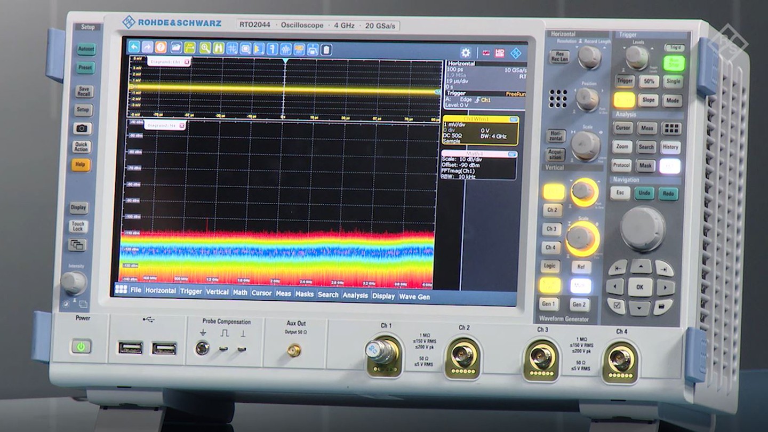Push the green Power button
The height and width of the screenshot is (432, 768).
point(81,347)
